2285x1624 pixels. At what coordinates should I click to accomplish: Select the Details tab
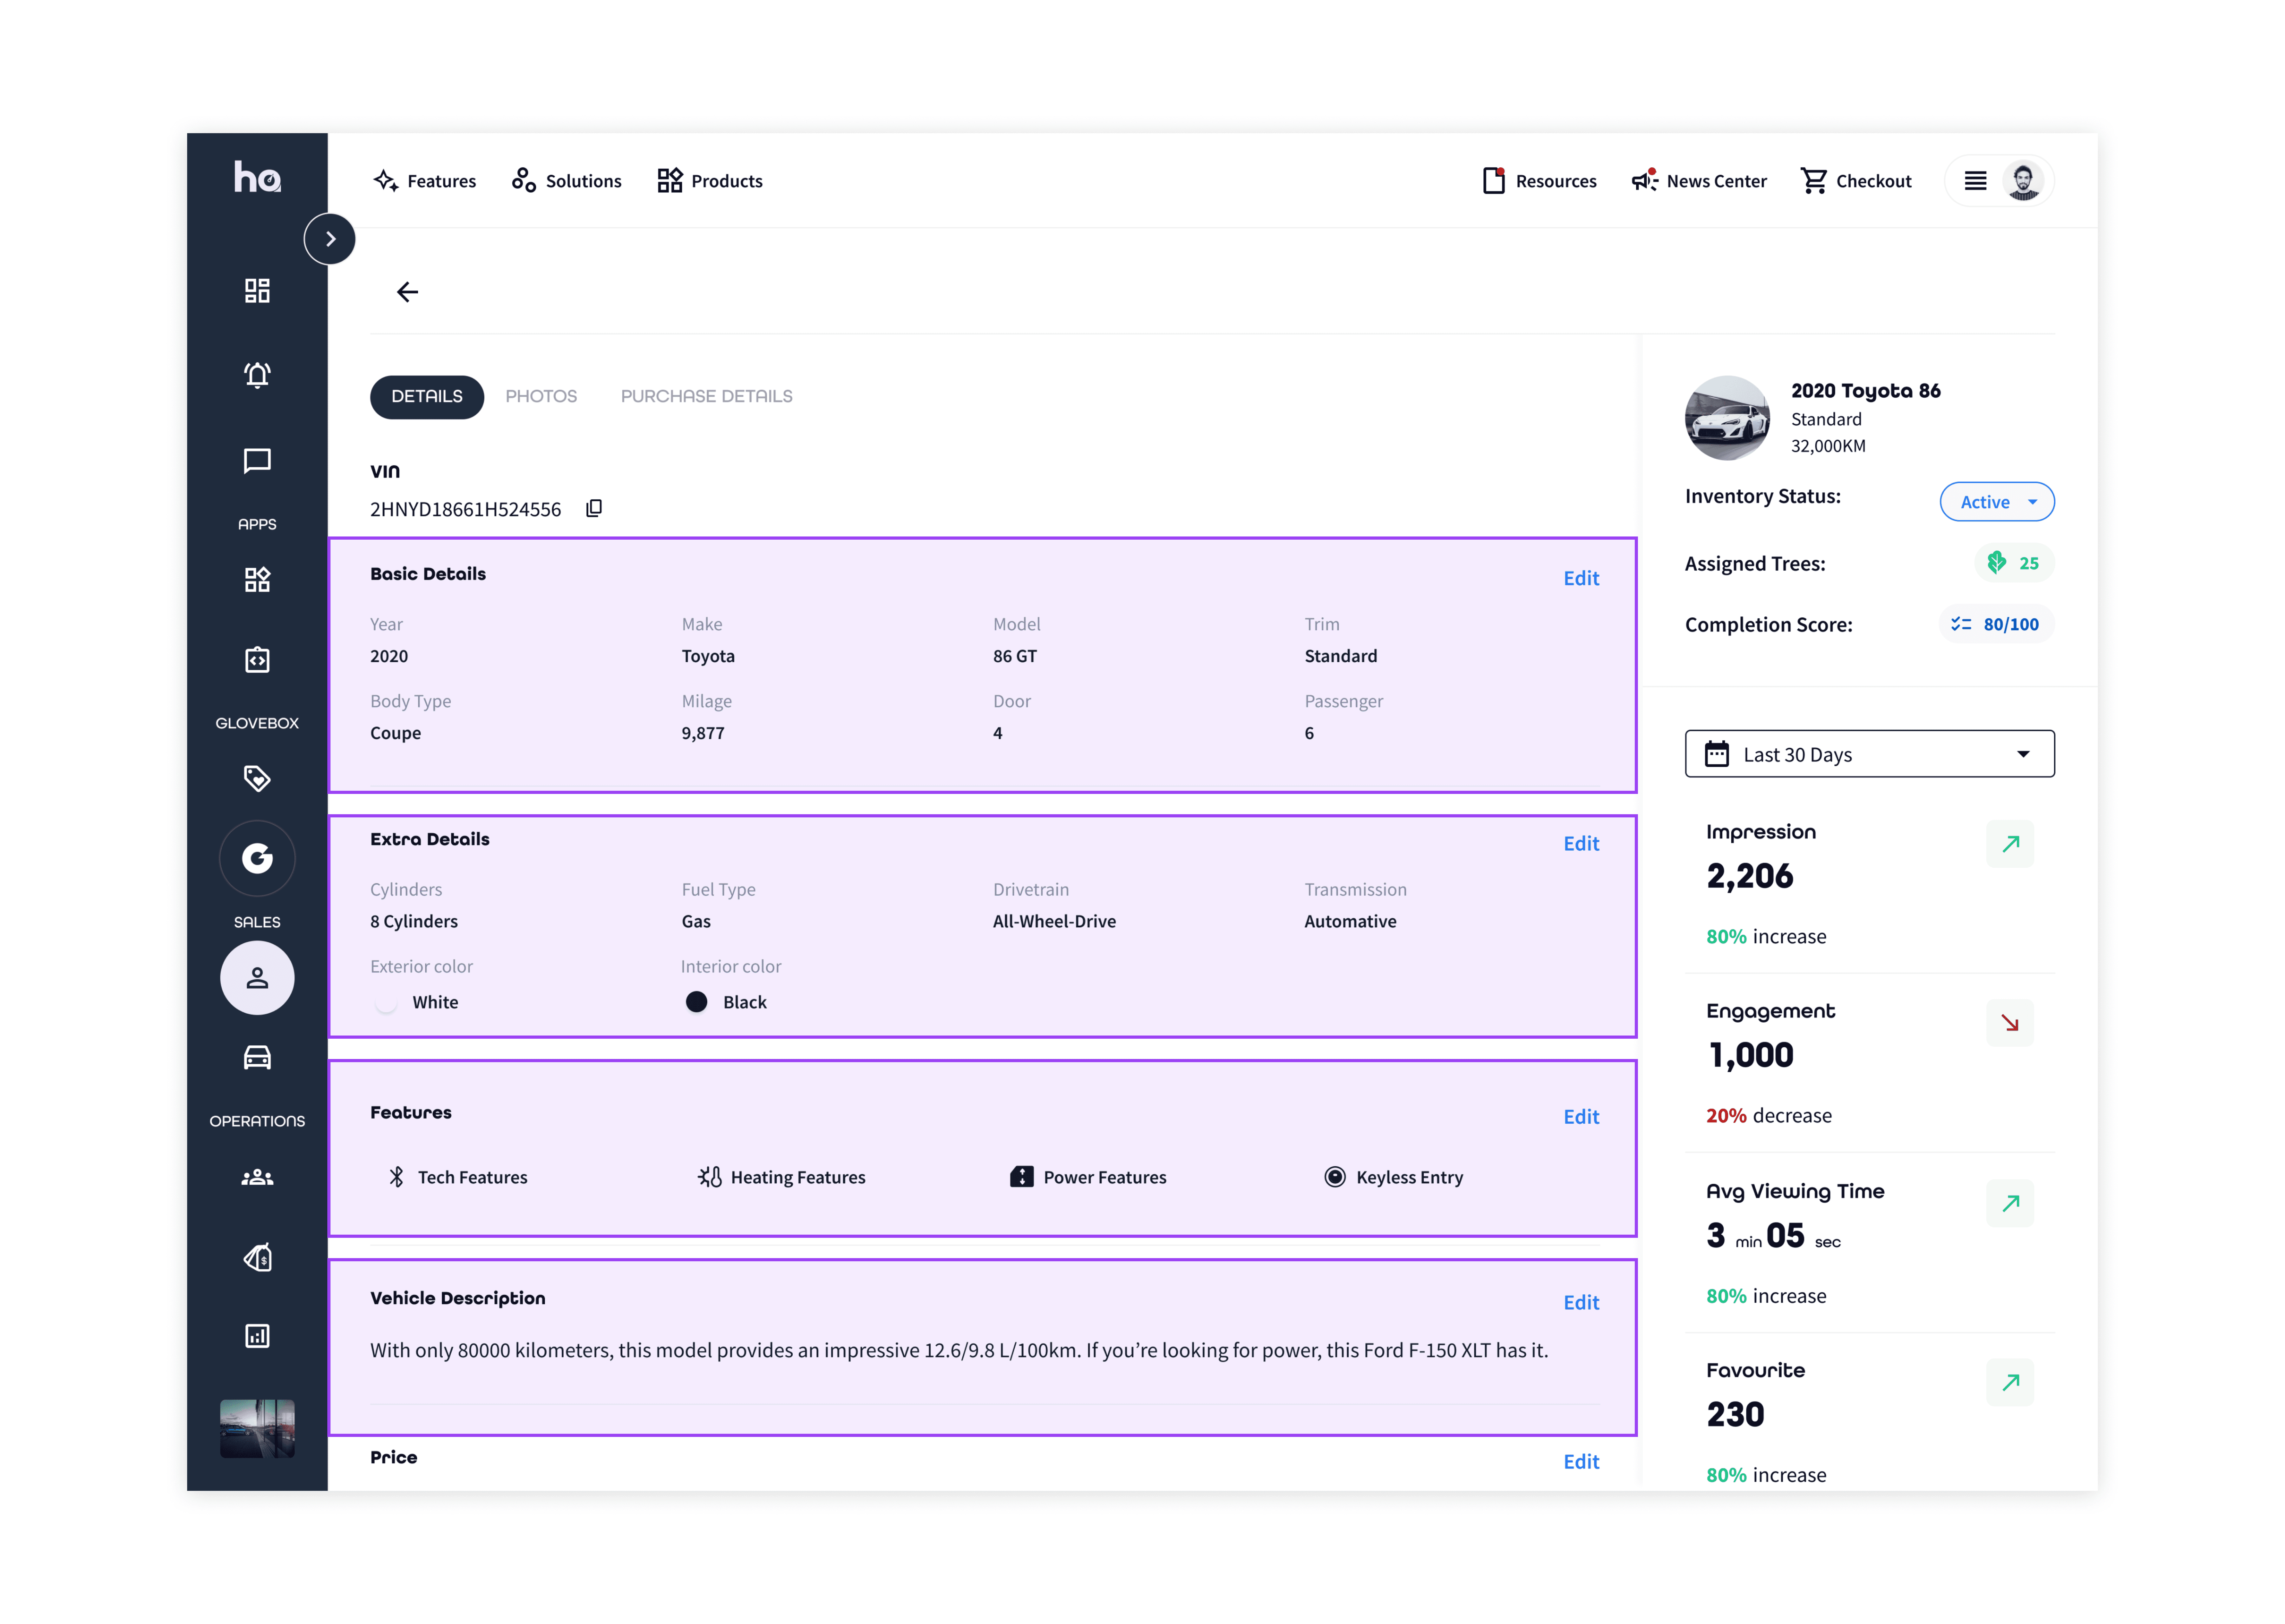tap(427, 397)
